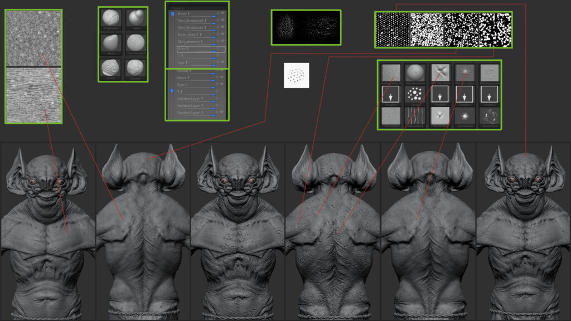Select DragRect stroke under skin noise brush
The image size is (571, 321).
391,94
